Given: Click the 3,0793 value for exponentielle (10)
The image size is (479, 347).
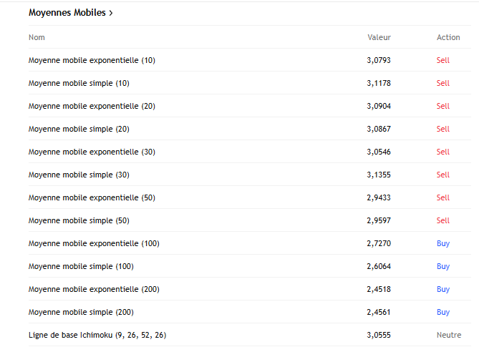Looking at the screenshot, I should [379, 60].
